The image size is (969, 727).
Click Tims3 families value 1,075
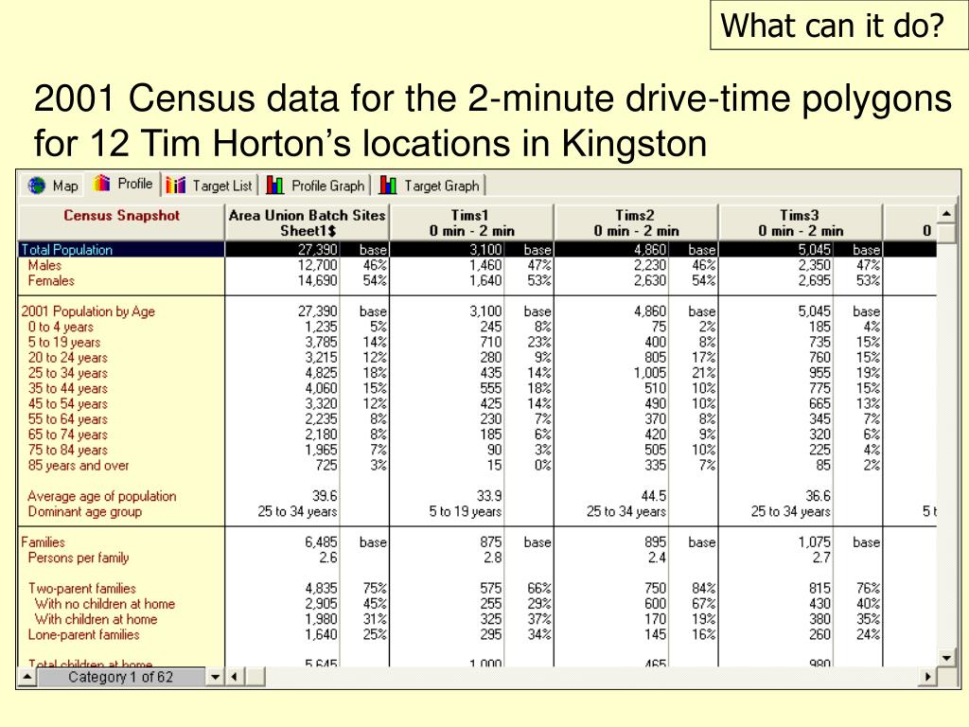tap(815, 542)
